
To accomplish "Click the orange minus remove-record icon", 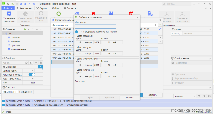I will point(160,33).
